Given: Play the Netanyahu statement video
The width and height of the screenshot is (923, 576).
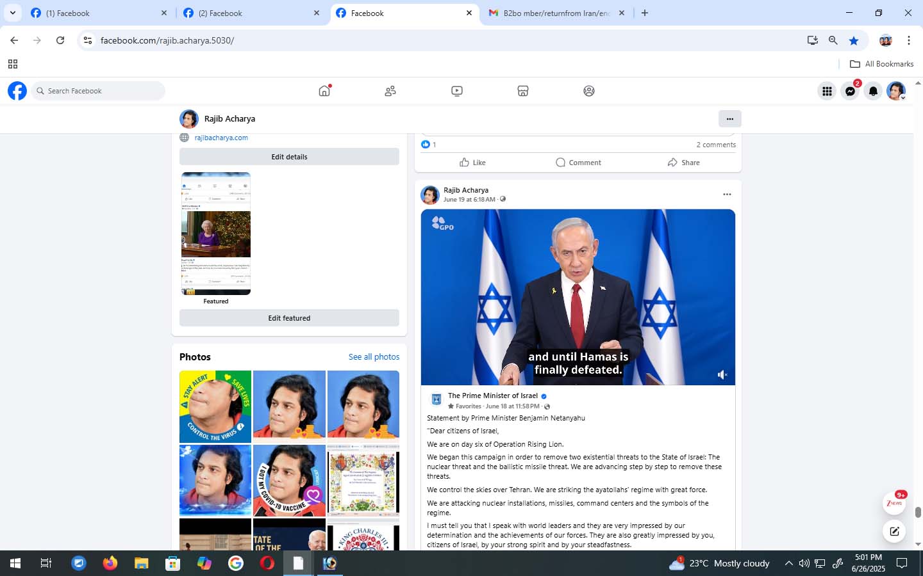Looking at the screenshot, I should 578,297.
